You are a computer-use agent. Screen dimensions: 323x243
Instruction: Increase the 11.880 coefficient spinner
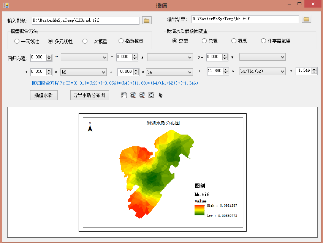[x=226, y=69]
